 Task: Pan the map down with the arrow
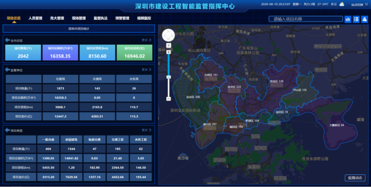(168, 40)
